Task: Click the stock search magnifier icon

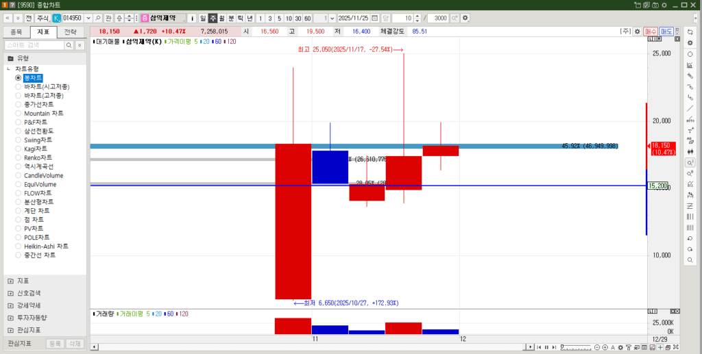Action: pyautogui.click(x=98, y=18)
